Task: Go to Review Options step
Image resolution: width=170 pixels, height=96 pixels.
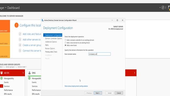Action: 50,49
